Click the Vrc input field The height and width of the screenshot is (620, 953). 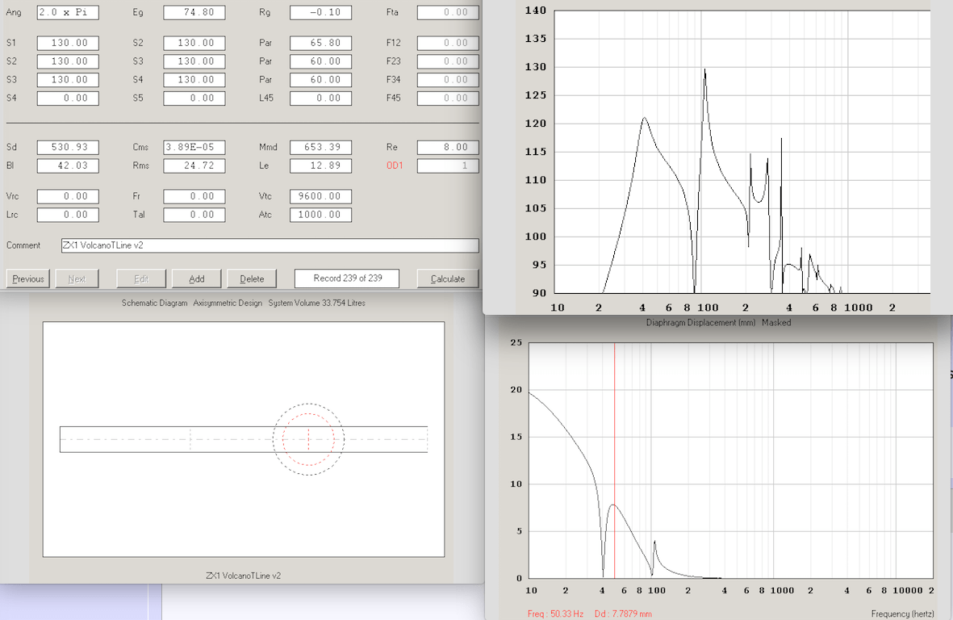pos(68,196)
